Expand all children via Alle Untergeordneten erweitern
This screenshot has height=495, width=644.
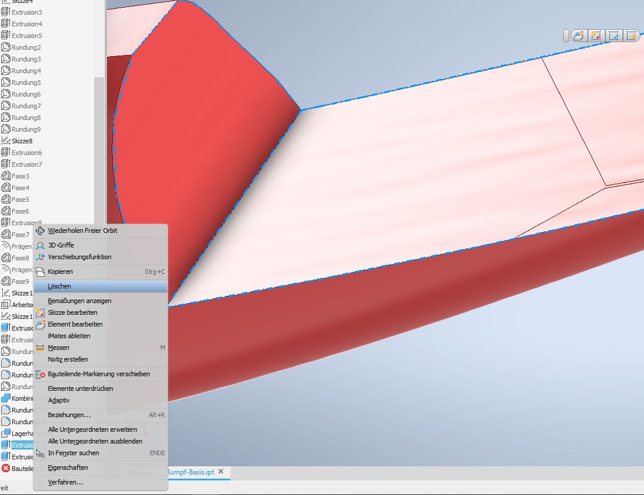point(92,429)
